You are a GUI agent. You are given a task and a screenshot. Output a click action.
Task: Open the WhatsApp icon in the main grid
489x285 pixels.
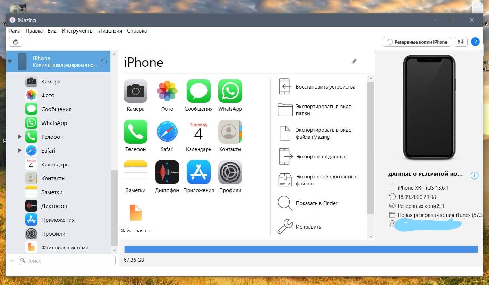tap(230, 91)
